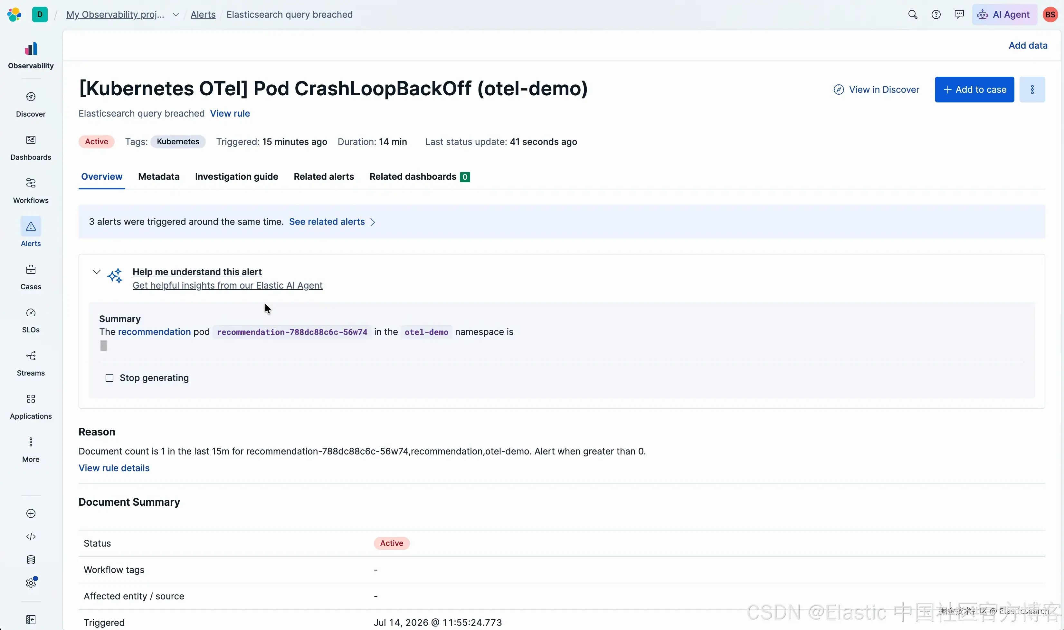The image size is (1064, 630).
Task: Click My Observability project breadcrumb
Action: [x=115, y=14]
